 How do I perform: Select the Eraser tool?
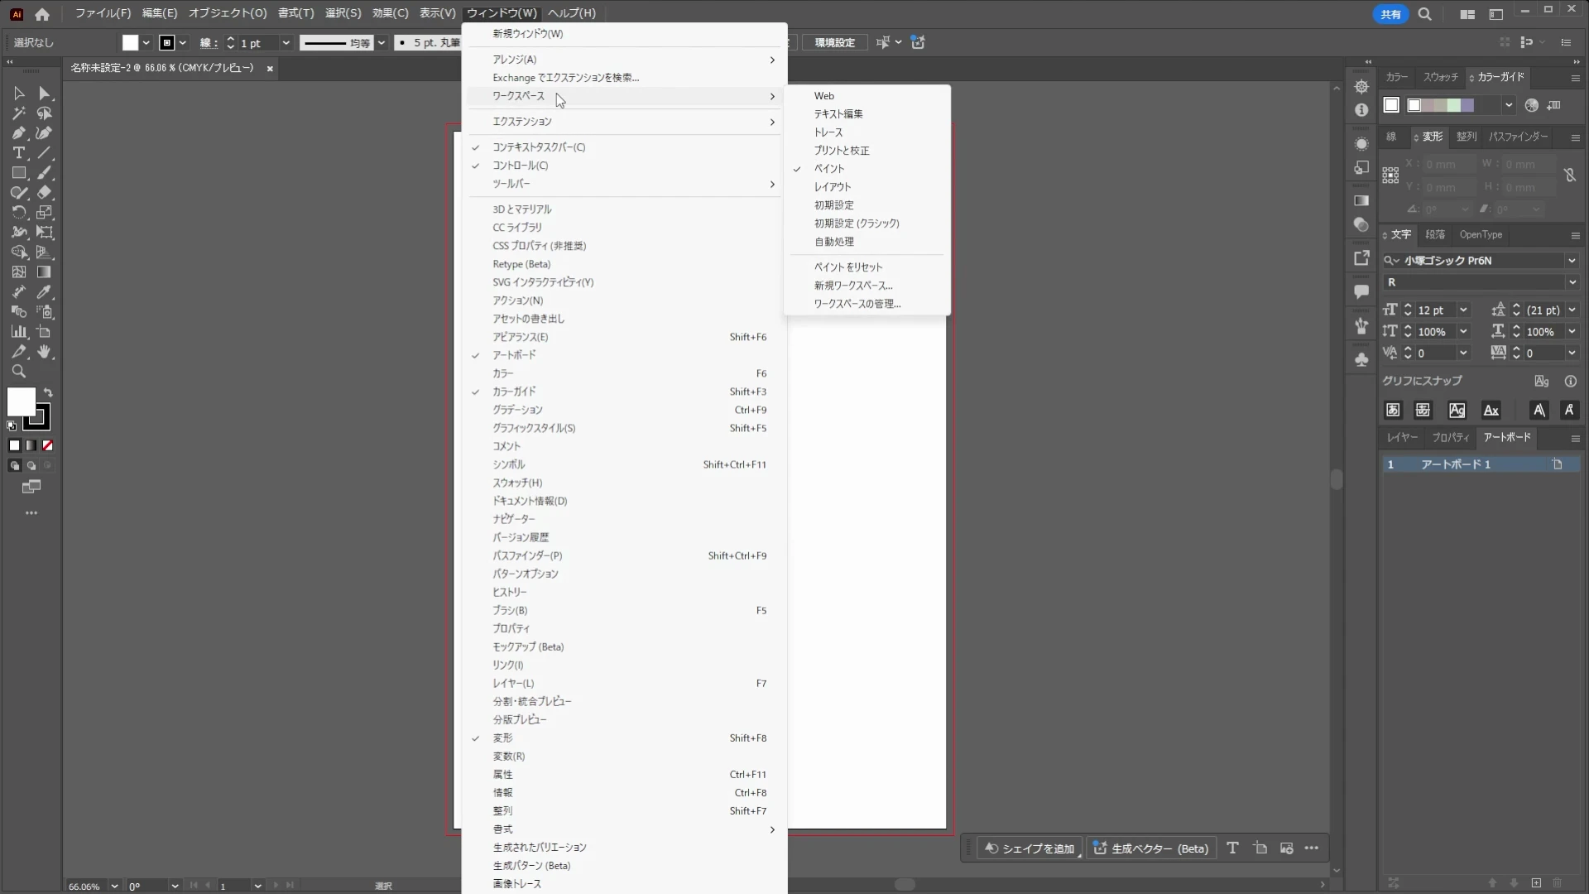[x=45, y=193]
